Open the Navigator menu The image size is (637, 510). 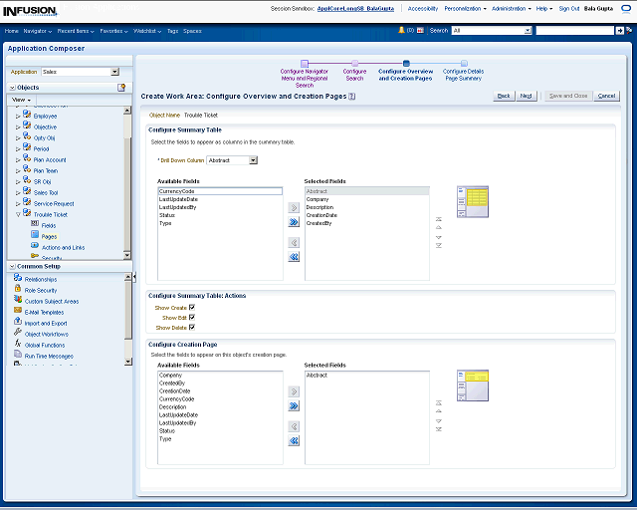pos(37,31)
